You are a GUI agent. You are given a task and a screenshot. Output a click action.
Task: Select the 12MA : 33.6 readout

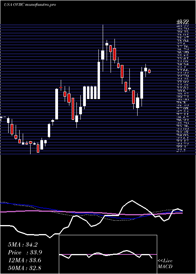(24, 260)
